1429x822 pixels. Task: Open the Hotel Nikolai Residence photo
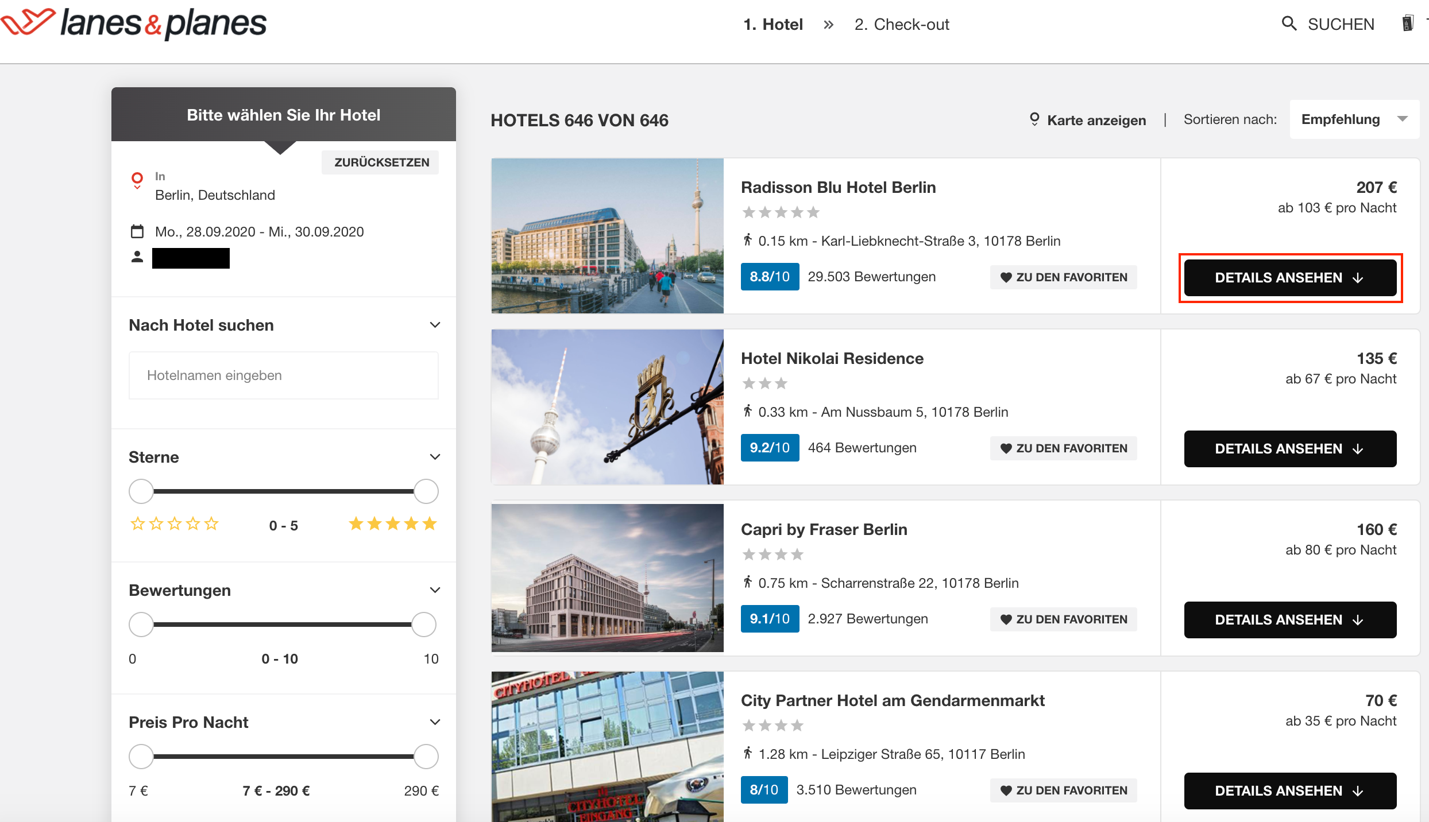click(x=608, y=407)
